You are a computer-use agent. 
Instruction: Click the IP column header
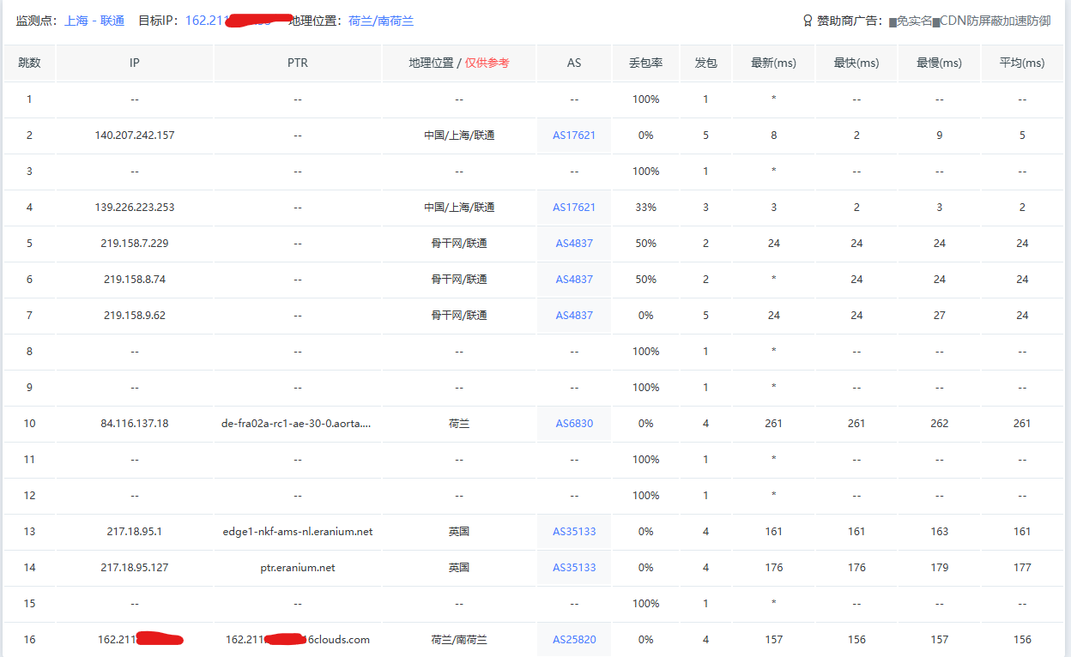point(135,63)
